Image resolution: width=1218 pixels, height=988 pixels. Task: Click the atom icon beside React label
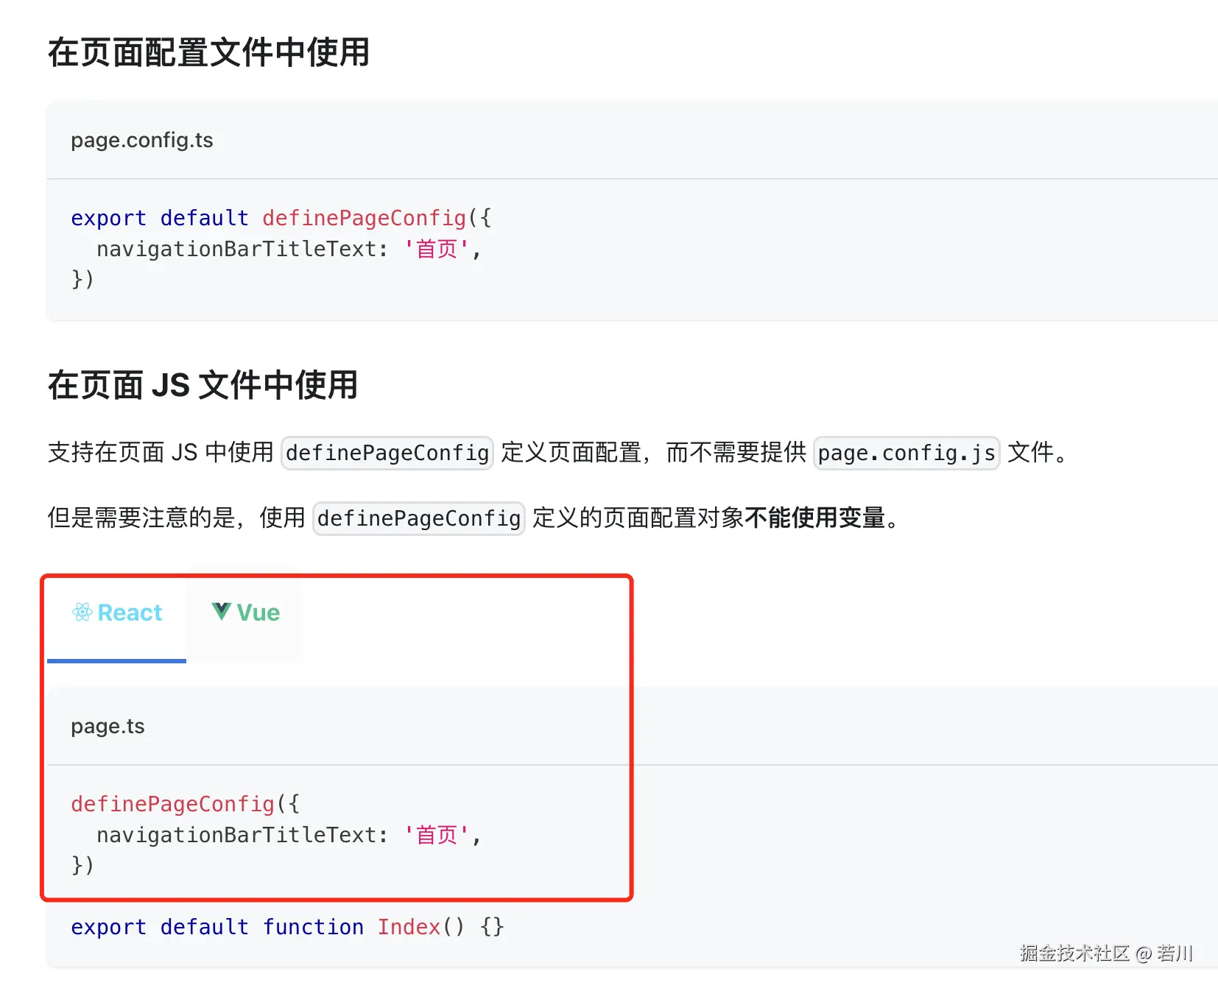pos(82,612)
